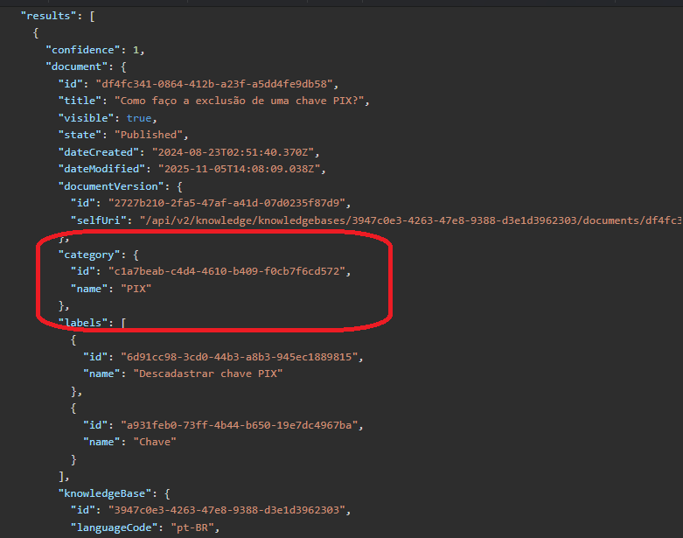Click label name "Descadastrar chave PIX"
The image size is (683, 538).
(x=208, y=374)
